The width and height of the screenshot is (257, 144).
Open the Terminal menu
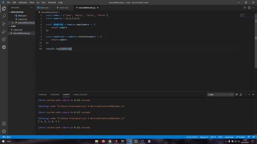pos(52,2)
